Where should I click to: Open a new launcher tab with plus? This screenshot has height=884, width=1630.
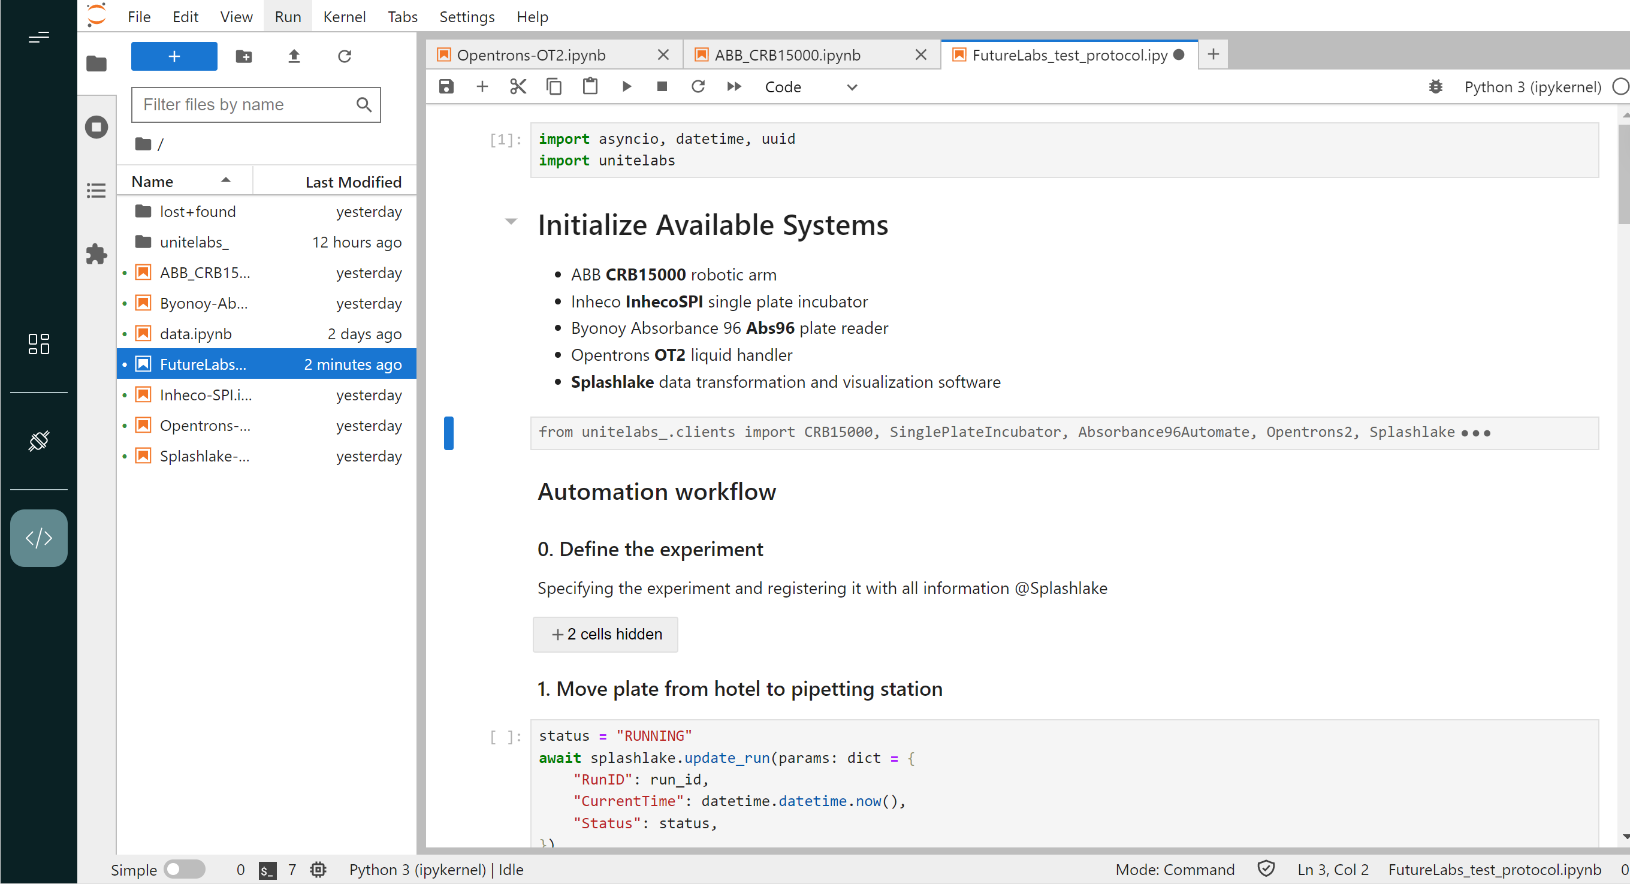click(x=1212, y=55)
